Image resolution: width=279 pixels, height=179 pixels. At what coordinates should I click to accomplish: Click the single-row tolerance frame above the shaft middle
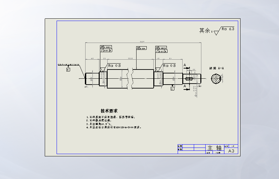(x=141, y=48)
